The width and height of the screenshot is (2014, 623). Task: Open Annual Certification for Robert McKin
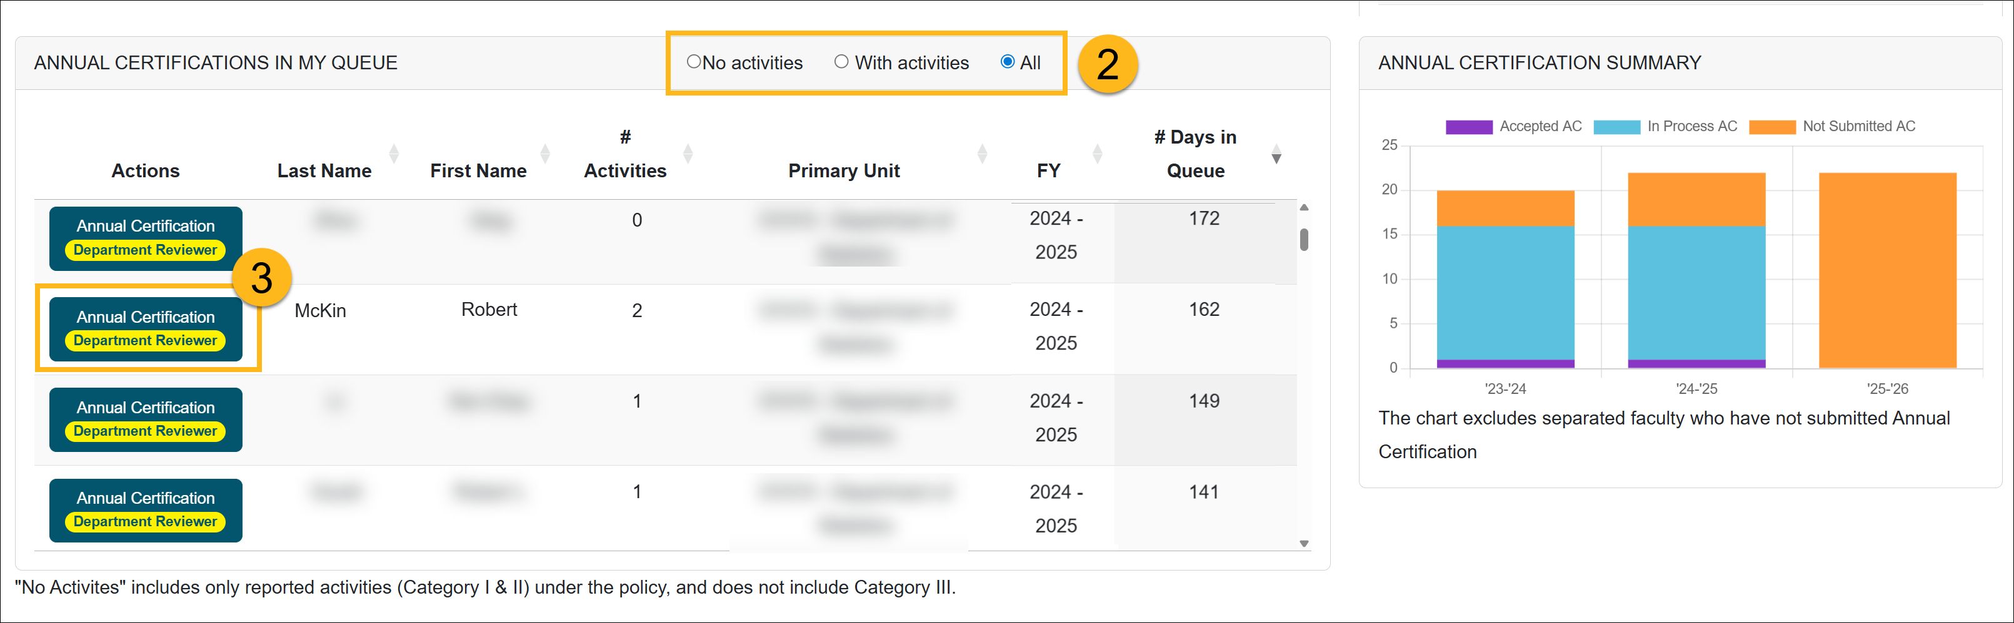point(146,329)
